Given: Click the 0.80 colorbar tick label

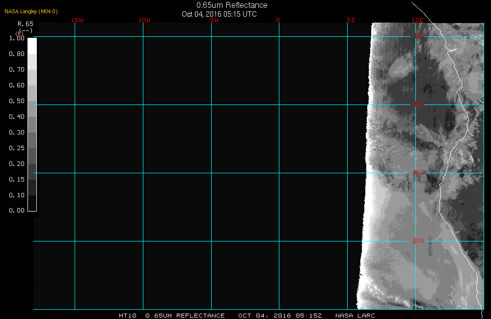Looking at the screenshot, I should pyautogui.click(x=17, y=54).
